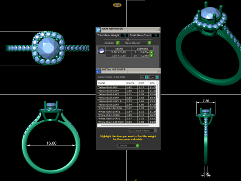Select the White Gold:10KW row

tap(127, 115)
